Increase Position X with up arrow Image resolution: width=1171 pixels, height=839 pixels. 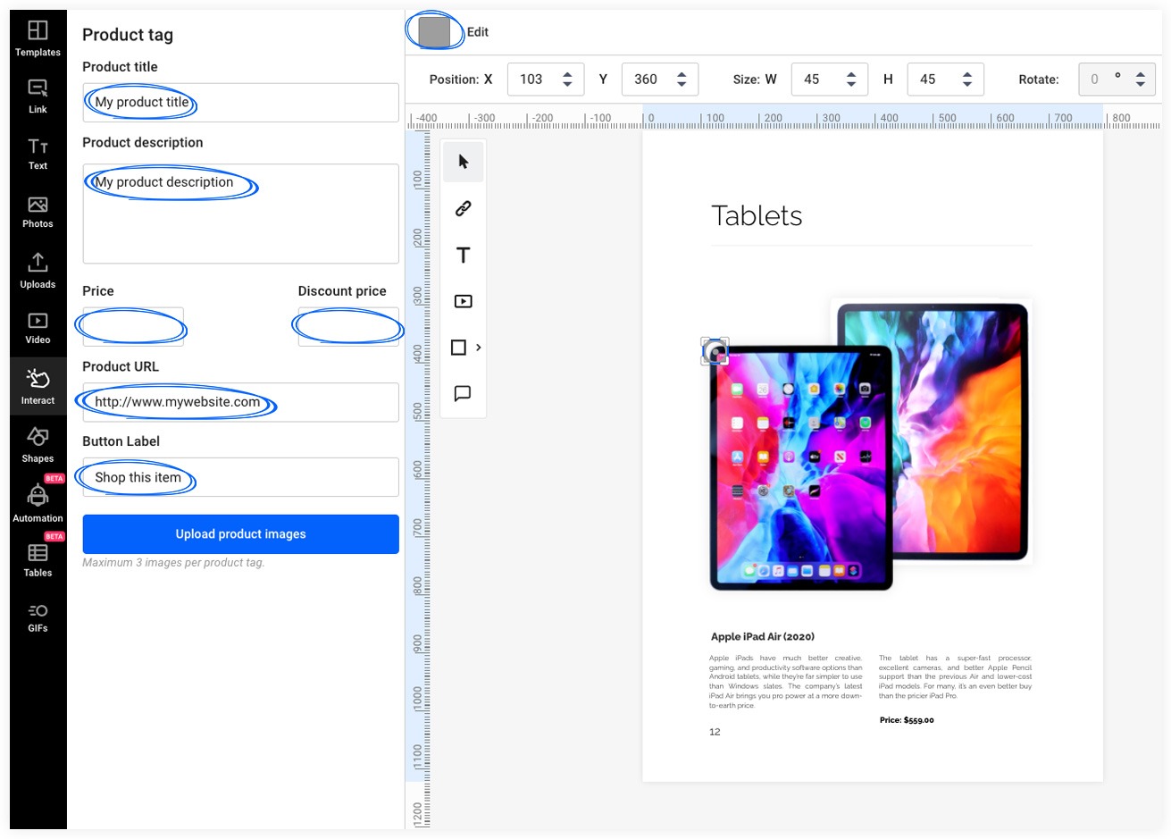point(567,74)
